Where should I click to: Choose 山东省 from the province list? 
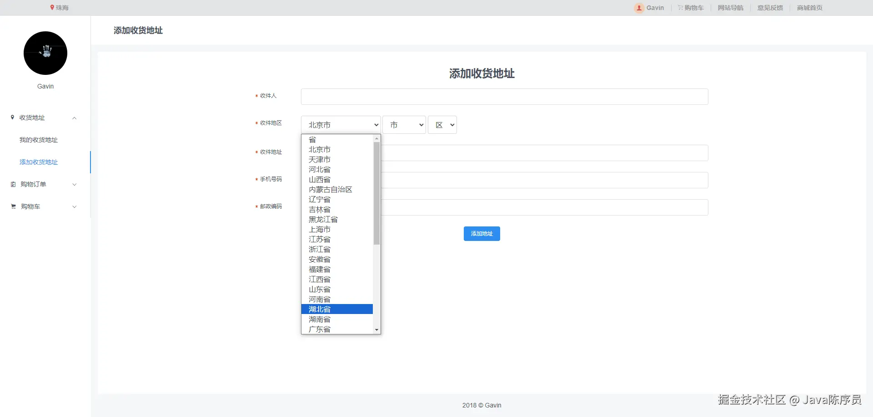pos(337,289)
